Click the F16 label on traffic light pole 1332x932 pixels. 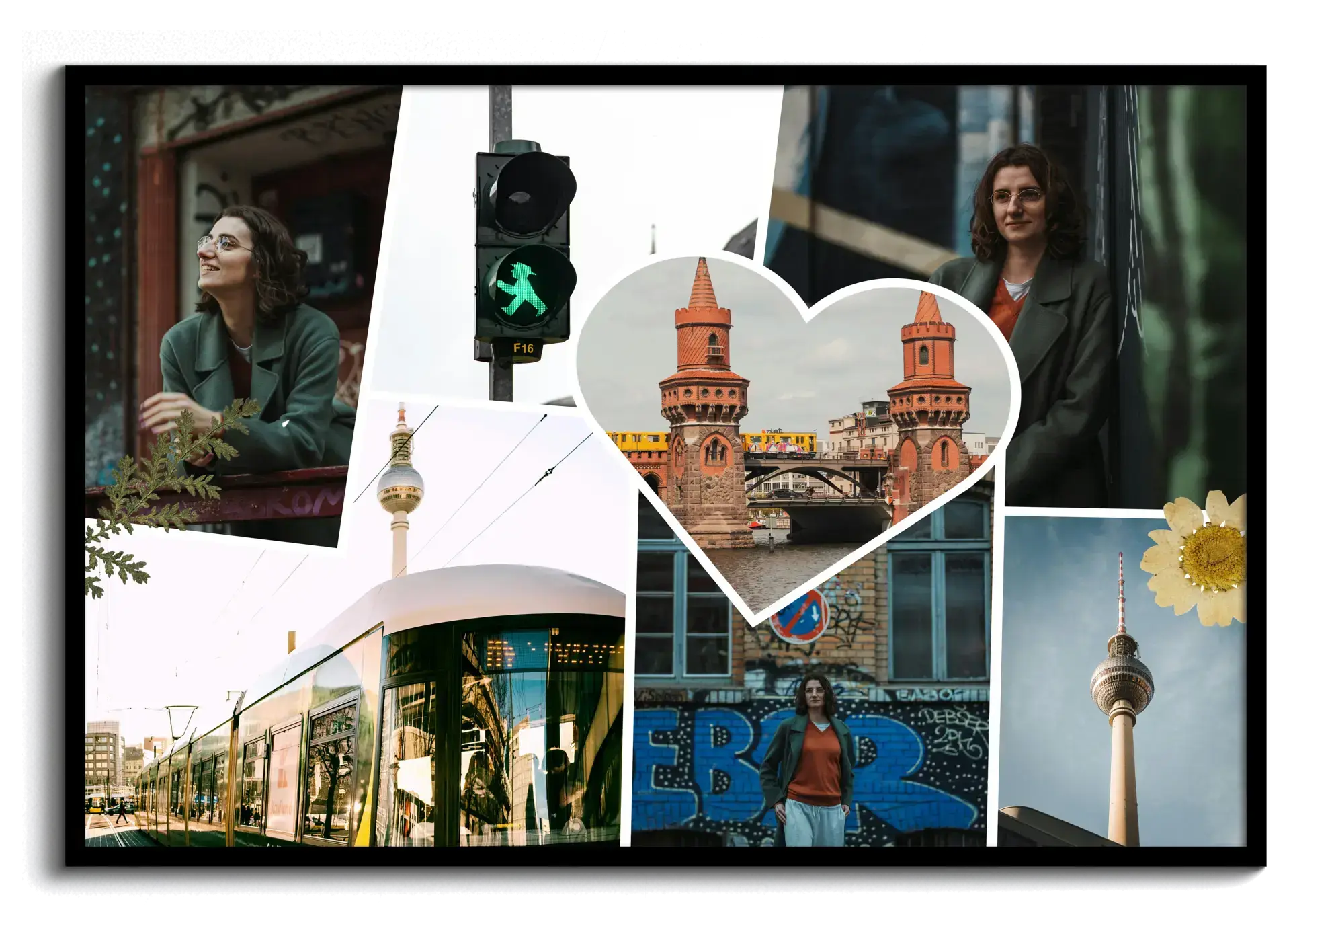tap(523, 348)
